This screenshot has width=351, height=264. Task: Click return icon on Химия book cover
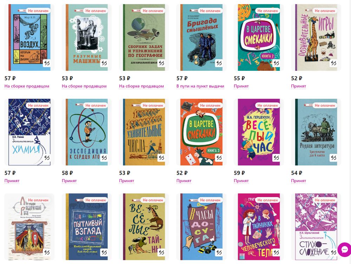pos(47,158)
